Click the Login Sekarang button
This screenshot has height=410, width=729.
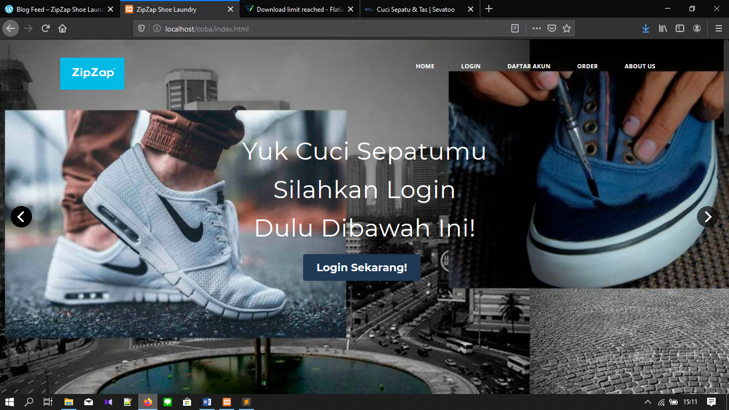[x=361, y=267]
